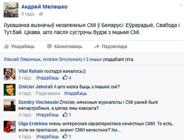Screen dimensions: 184x140
Task: Click the share arrow Падзяліцца icon
Action: point(97,47)
